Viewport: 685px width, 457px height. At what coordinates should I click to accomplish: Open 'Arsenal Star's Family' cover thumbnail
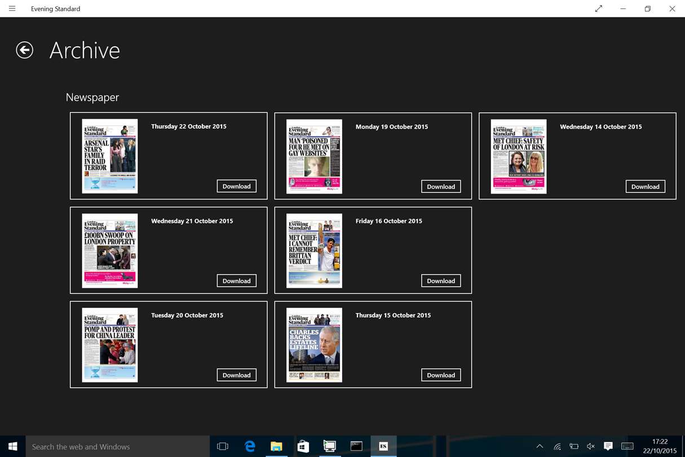point(110,156)
